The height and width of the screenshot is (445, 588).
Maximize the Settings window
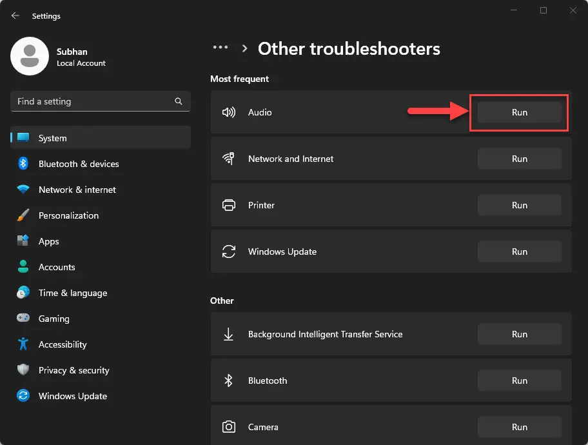pos(543,10)
